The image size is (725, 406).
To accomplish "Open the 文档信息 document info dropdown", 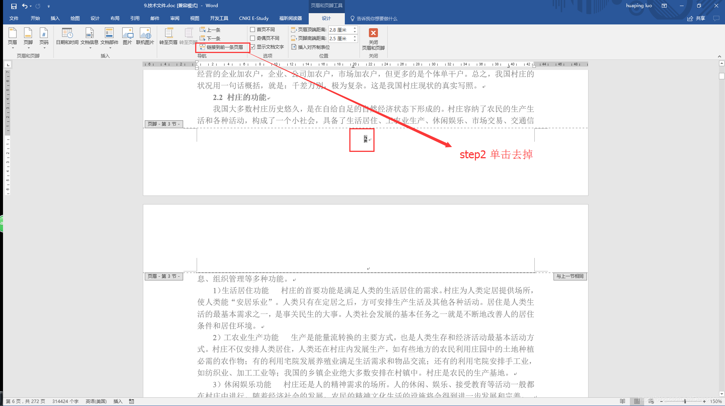I will click(89, 38).
